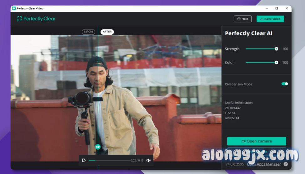Click the app icon in the title bar

click(x=14, y=8)
